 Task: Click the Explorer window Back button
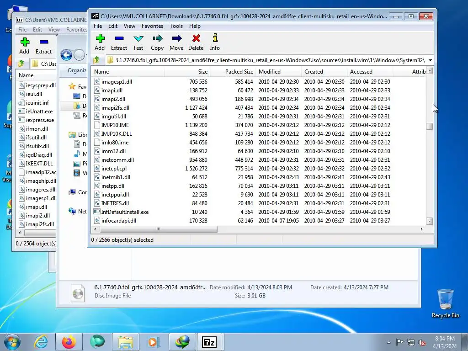point(66,55)
